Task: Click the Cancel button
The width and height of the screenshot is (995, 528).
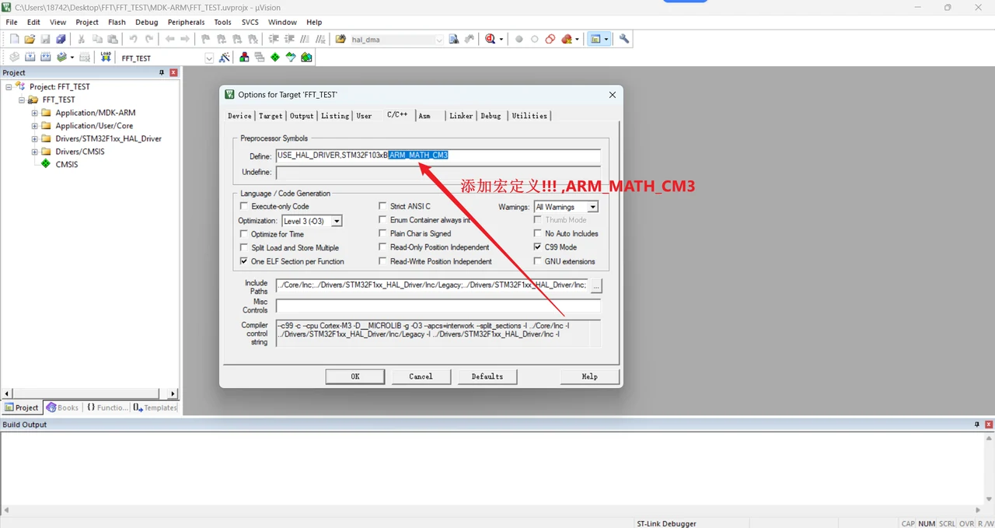Action: tap(421, 376)
